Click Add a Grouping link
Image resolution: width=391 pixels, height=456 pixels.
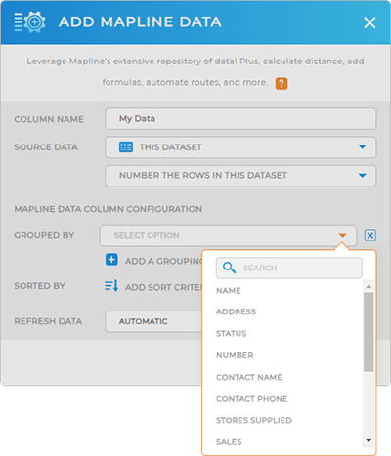coord(164,261)
